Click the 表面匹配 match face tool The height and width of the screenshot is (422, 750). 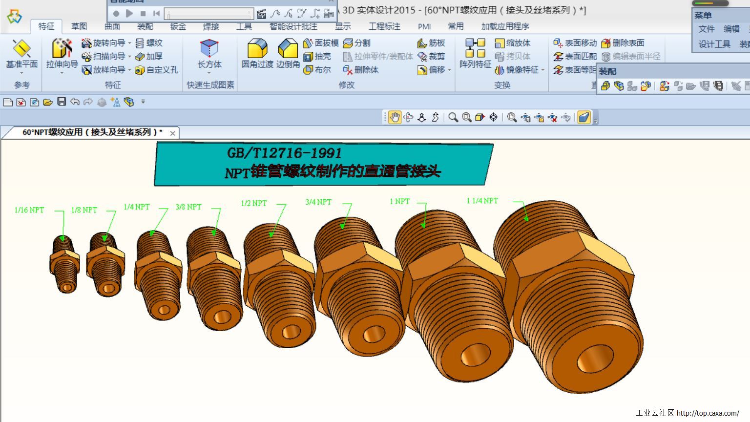click(x=575, y=57)
